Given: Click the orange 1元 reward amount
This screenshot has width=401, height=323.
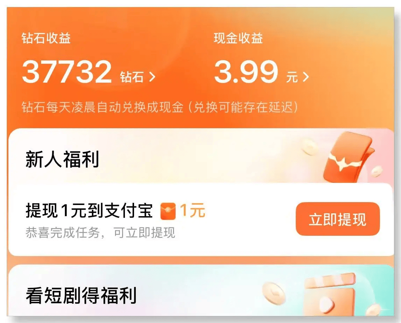Looking at the screenshot, I should coord(192,211).
